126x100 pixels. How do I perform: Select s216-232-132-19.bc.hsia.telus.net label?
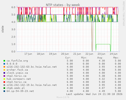coord(32,85)
